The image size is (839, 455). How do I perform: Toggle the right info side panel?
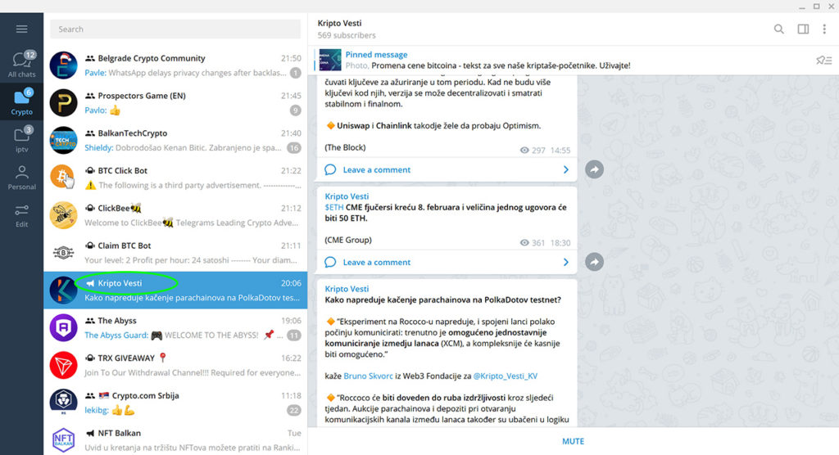[803, 29]
